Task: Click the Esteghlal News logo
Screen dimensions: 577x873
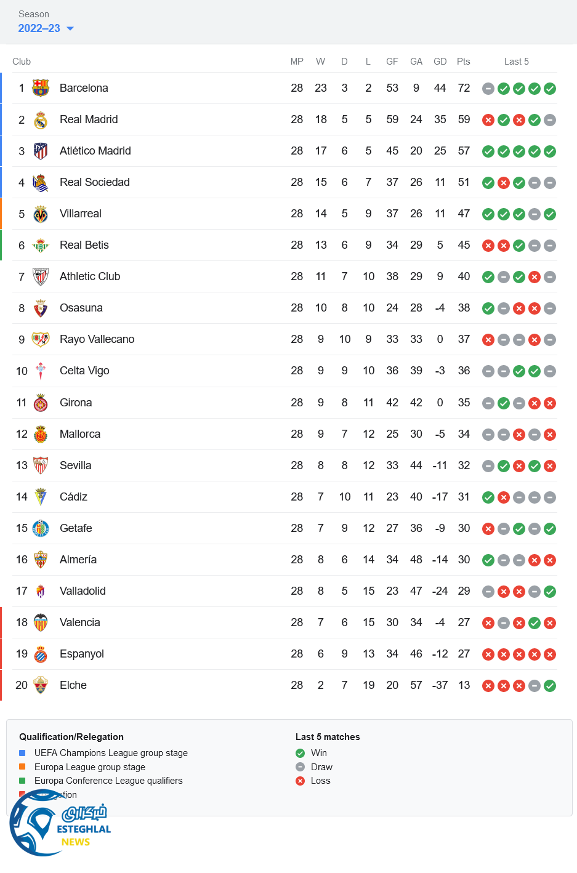Action: (60, 824)
